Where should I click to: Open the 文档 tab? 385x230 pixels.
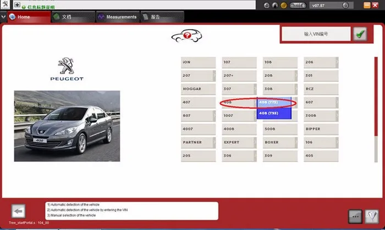73,17
